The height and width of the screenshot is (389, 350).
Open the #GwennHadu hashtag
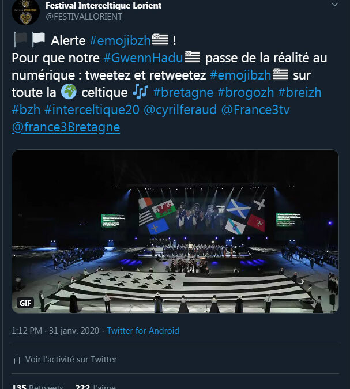click(x=144, y=58)
